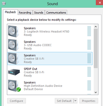
Task: Click the device list scrollbar thumb
Action: tap(96, 48)
